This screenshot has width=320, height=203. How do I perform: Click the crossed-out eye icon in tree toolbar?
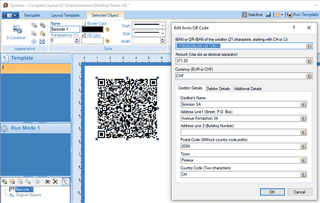[x=47, y=181]
